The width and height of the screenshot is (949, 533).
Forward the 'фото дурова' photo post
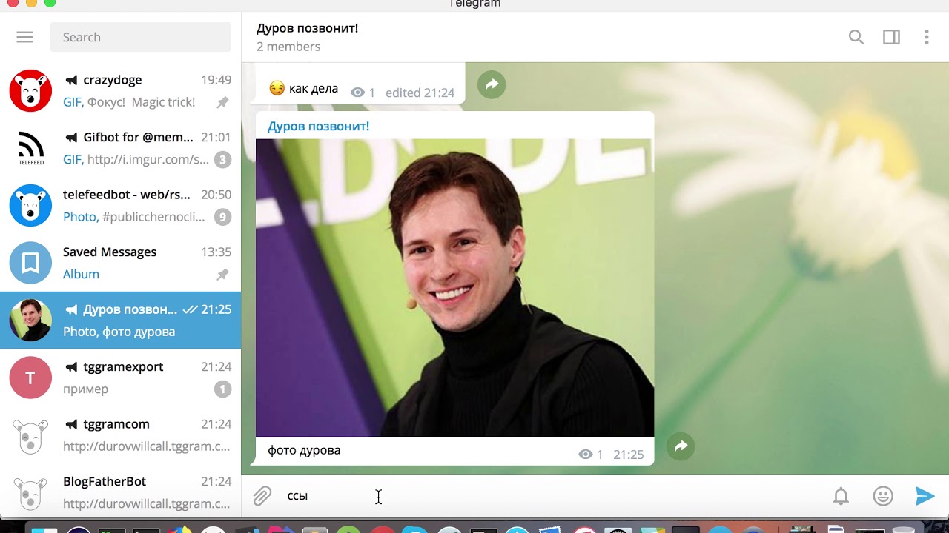[681, 446]
